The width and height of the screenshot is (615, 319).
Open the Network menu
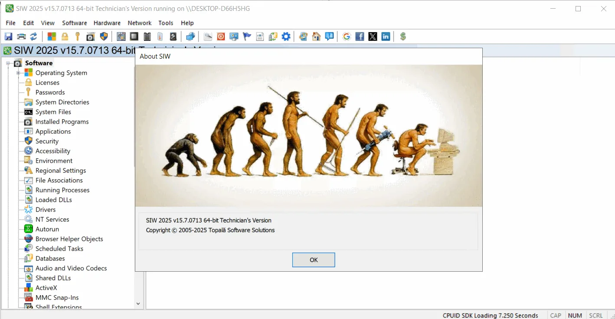pos(140,23)
